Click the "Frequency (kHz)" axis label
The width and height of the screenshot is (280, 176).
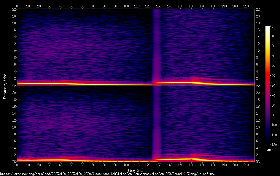[5, 85]
